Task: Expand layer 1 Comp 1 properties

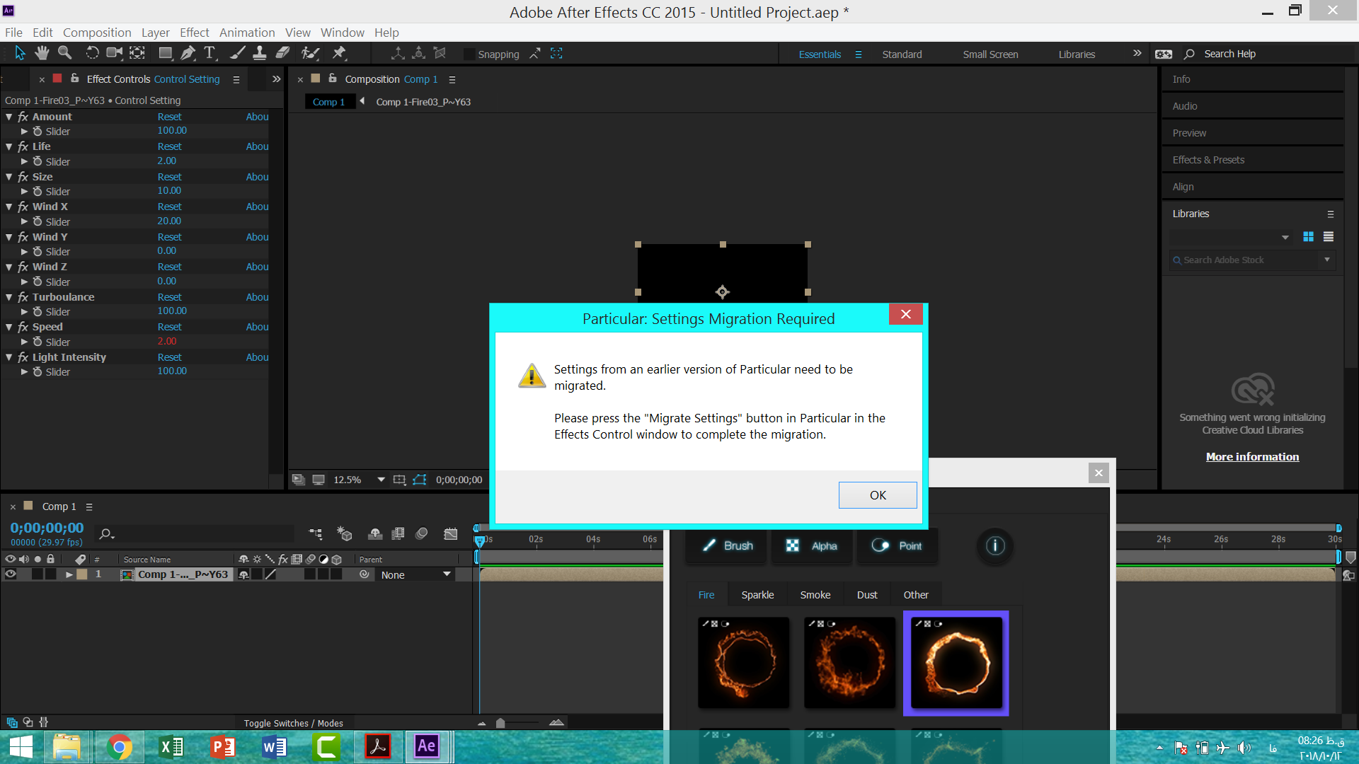Action: (69, 574)
